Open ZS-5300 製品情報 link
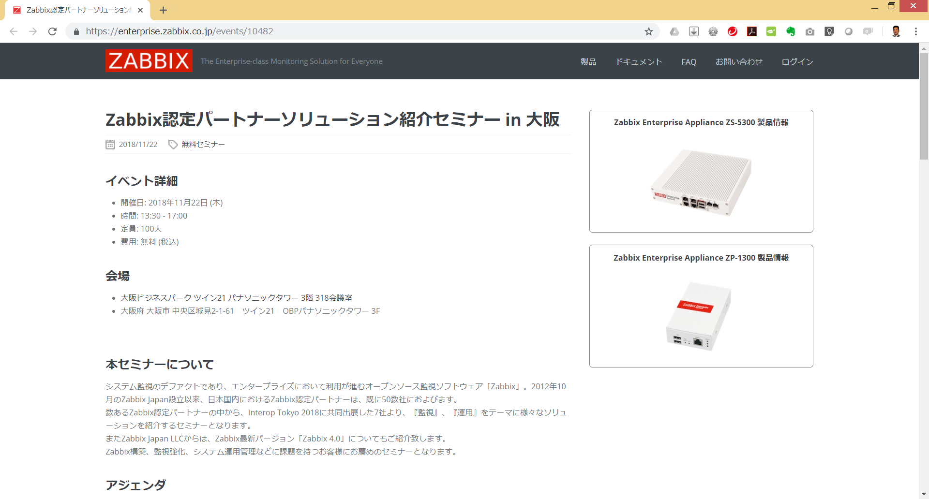Viewport: 929px width, 499px height. pyautogui.click(x=701, y=122)
